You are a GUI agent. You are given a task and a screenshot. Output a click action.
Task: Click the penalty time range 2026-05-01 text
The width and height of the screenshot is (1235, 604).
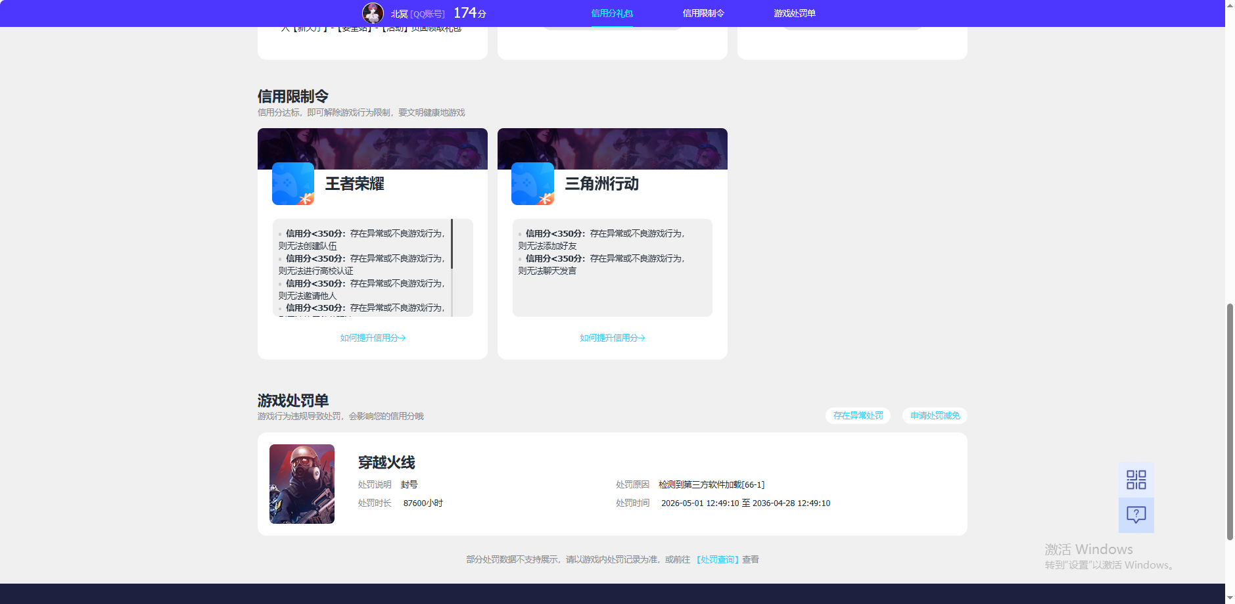point(746,503)
